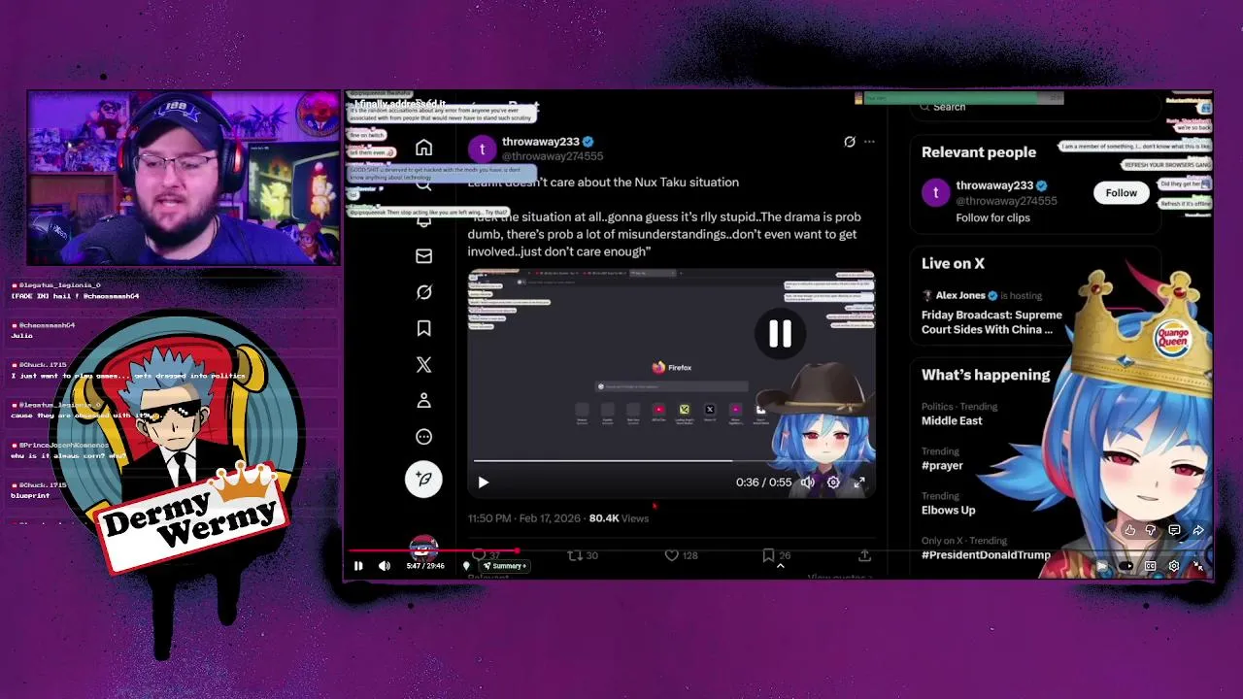The image size is (1243, 699).
Task: Open Bookmarks icon in X sidebar
Action: tap(424, 329)
